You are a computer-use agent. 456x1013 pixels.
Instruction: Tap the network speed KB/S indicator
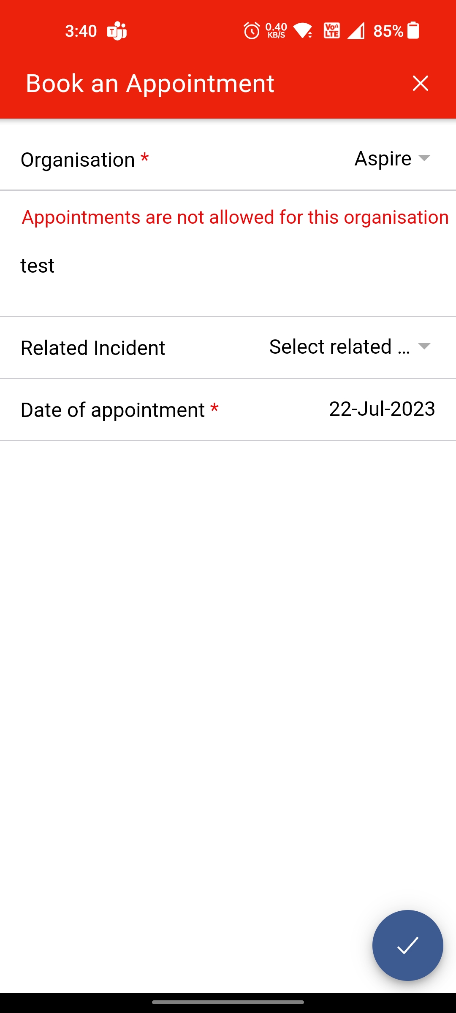276,31
